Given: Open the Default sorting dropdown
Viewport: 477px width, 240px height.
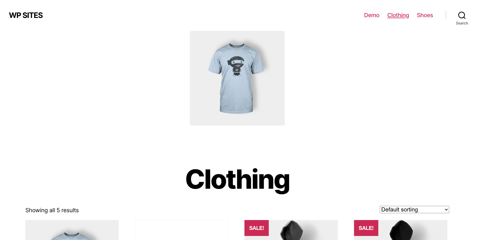Looking at the screenshot, I should pos(414,209).
